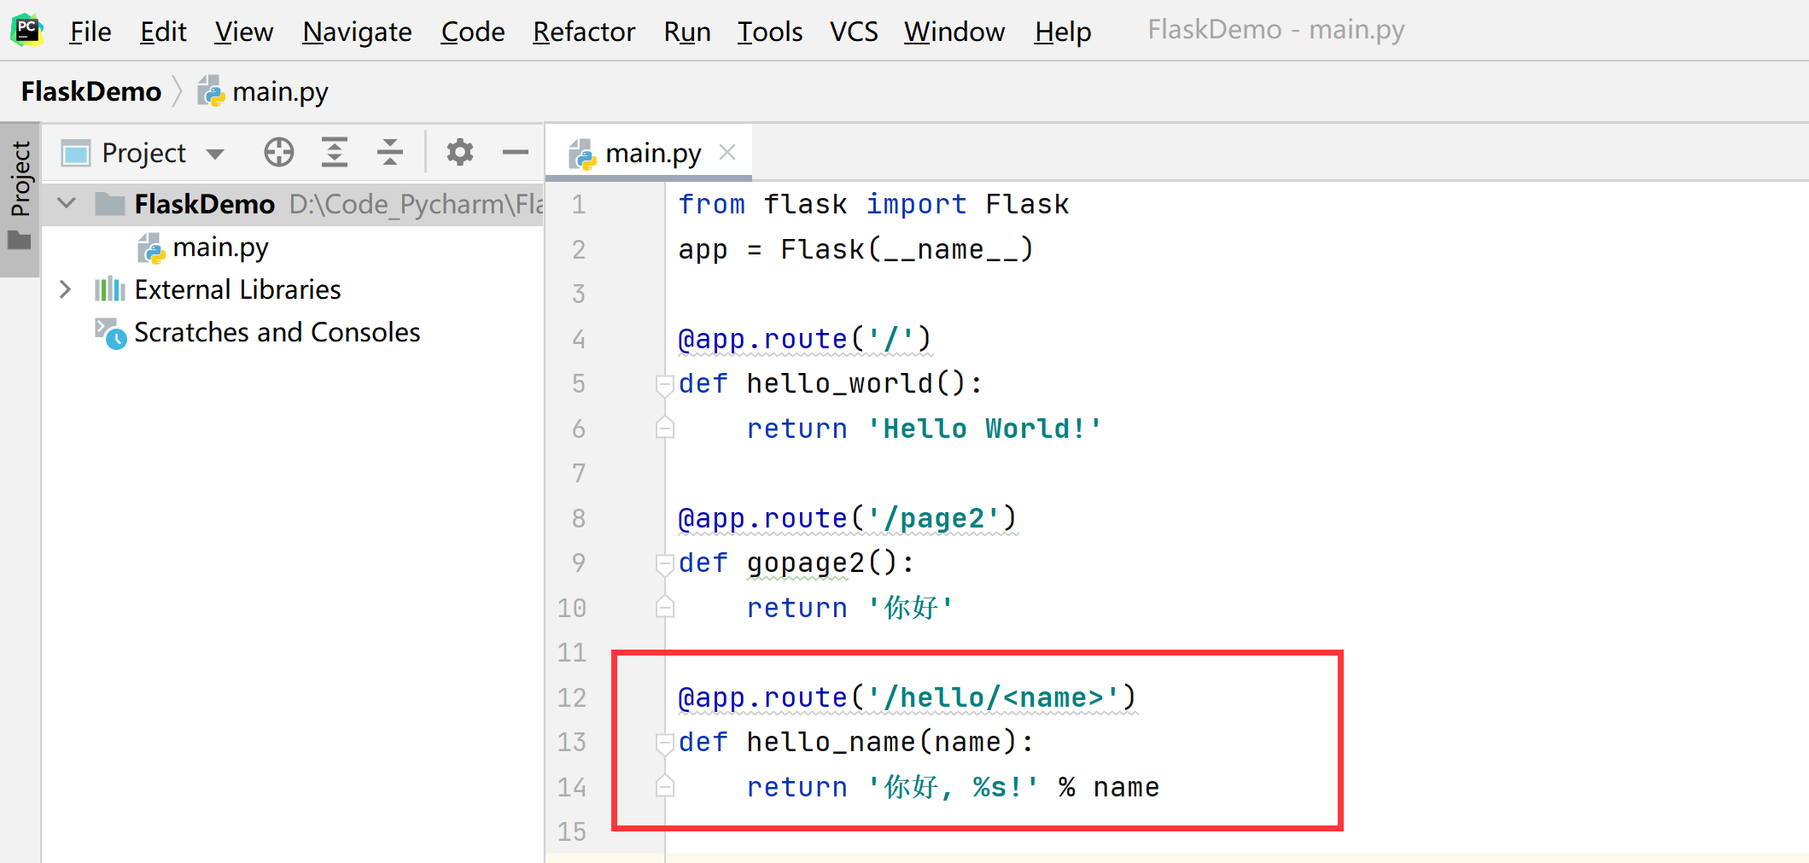Fold the gopage2 function at line 9
Image resolution: width=1809 pixels, height=863 pixels.
click(x=664, y=563)
